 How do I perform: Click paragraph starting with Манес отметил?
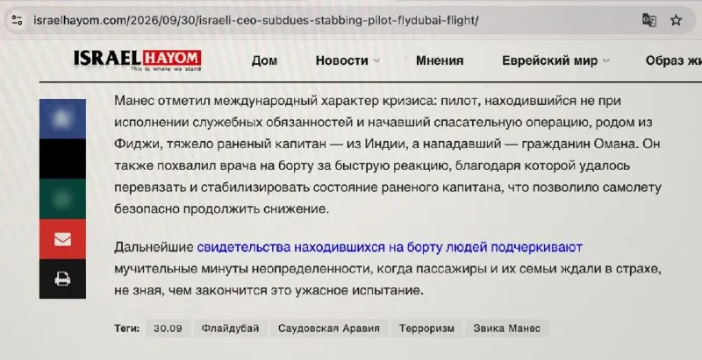[388, 154]
